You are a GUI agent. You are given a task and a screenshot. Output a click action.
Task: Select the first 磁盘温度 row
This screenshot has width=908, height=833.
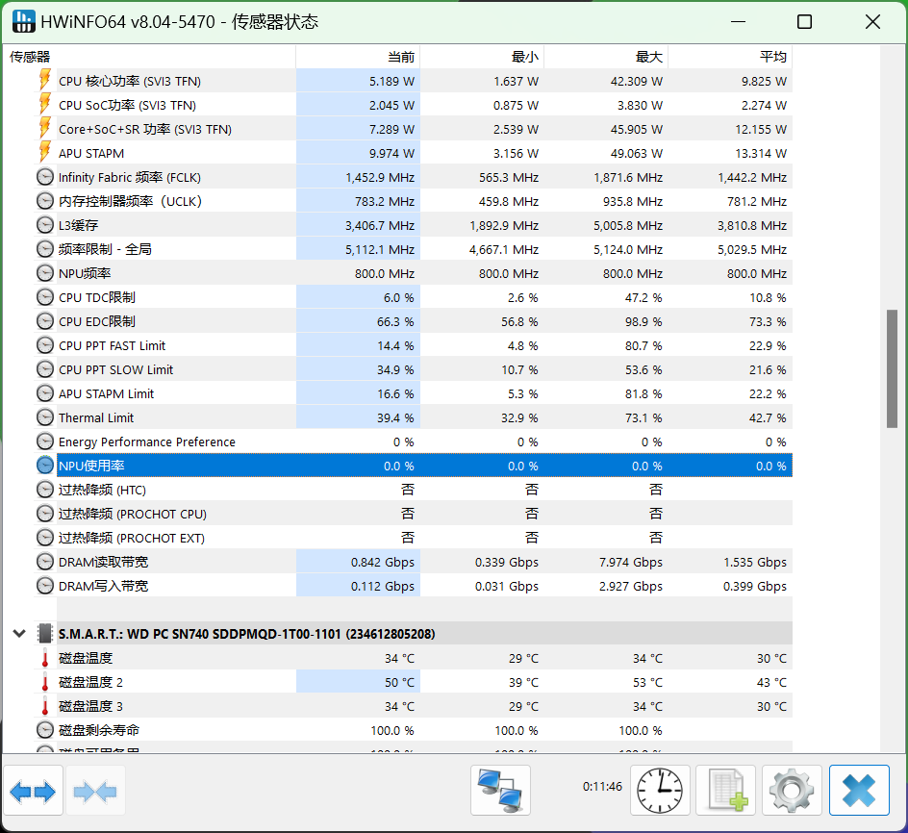424,658
